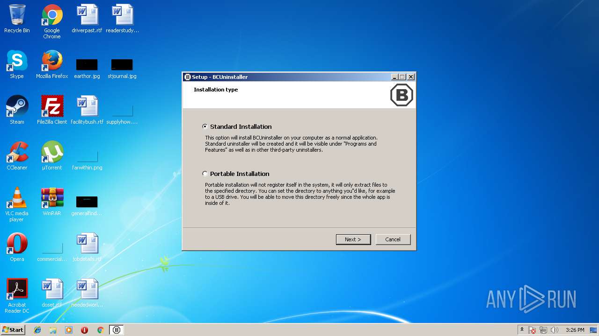The image size is (599, 336).
Task: Select Portable Installation radio button
Action: point(205,174)
